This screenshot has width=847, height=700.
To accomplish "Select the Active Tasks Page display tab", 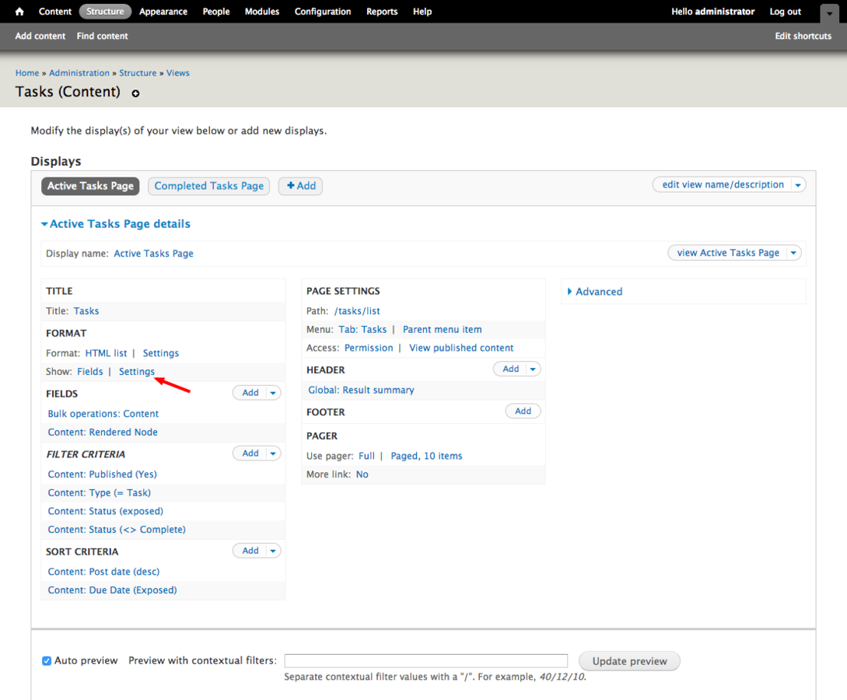I will [x=90, y=186].
